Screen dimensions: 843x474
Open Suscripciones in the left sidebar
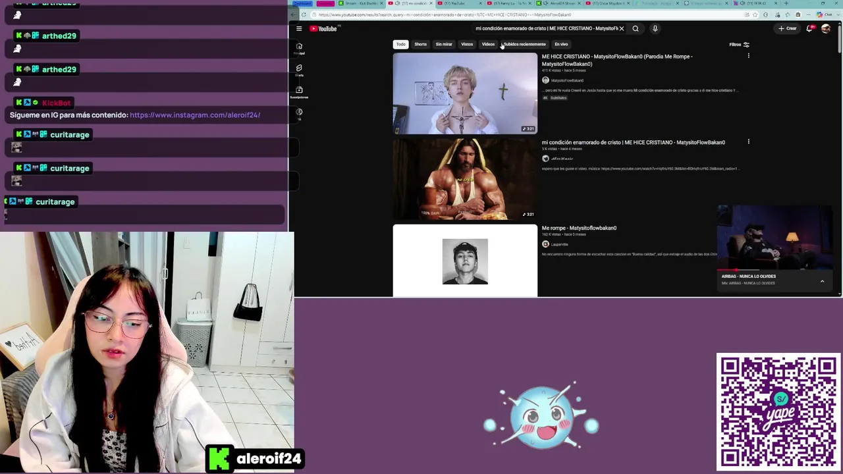[x=299, y=92]
